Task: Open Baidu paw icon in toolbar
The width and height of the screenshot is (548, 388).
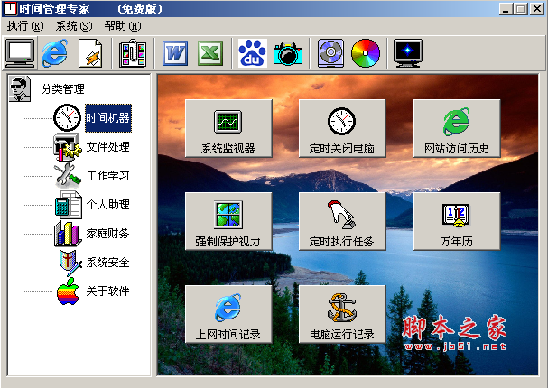Action: tap(252, 53)
